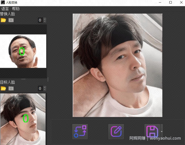The height and width of the screenshot is (145, 185).
Task: Click the face index field under 目标人脸
Action: click(x=41, y=88)
